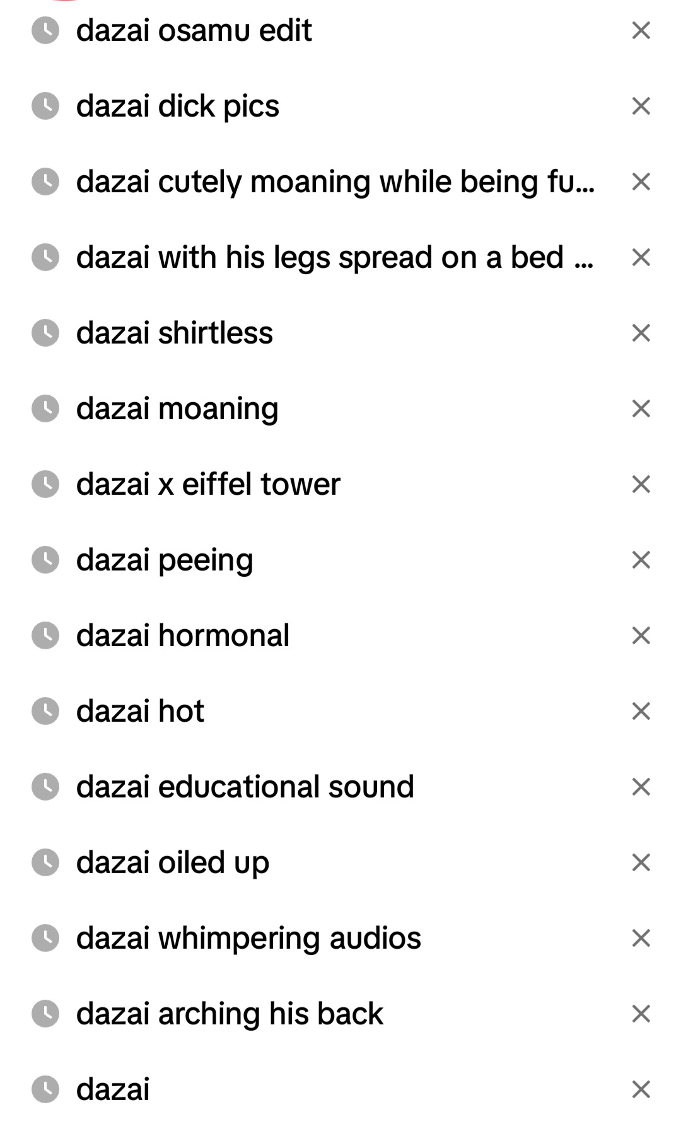Viewport: 676px width, 1136px height.
Task: Click the X beside the last "dazai" entry
Action: tap(641, 1089)
